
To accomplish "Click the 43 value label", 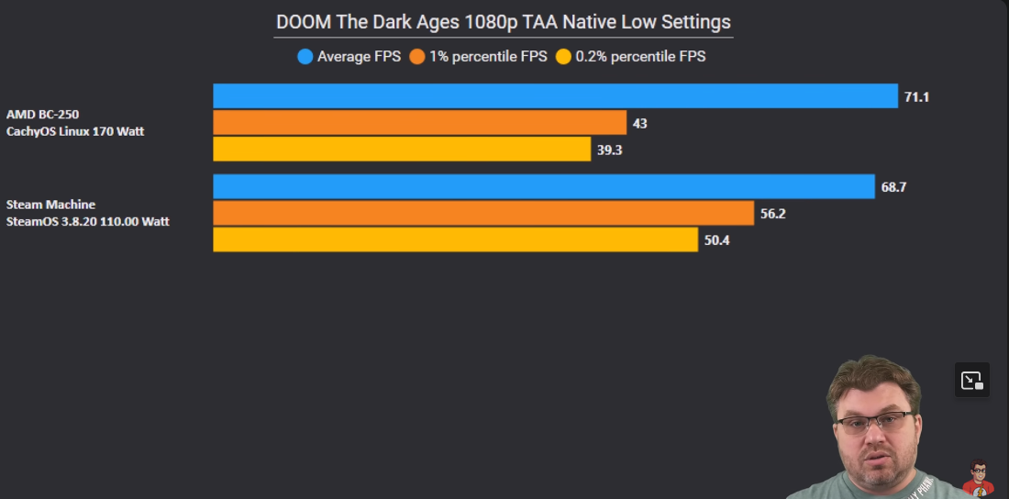I will (x=639, y=124).
